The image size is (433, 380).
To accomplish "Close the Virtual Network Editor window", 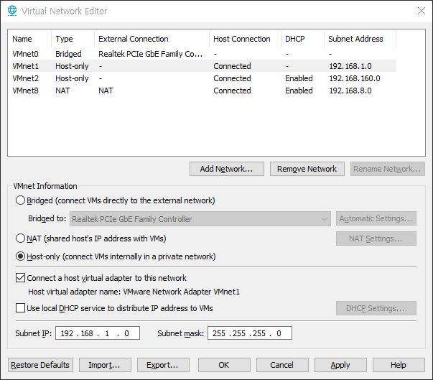I will pos(421,11).
